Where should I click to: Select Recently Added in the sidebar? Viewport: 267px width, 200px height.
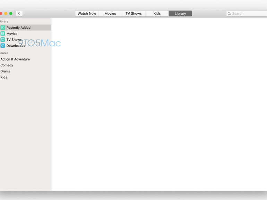[x=26, y=28]
